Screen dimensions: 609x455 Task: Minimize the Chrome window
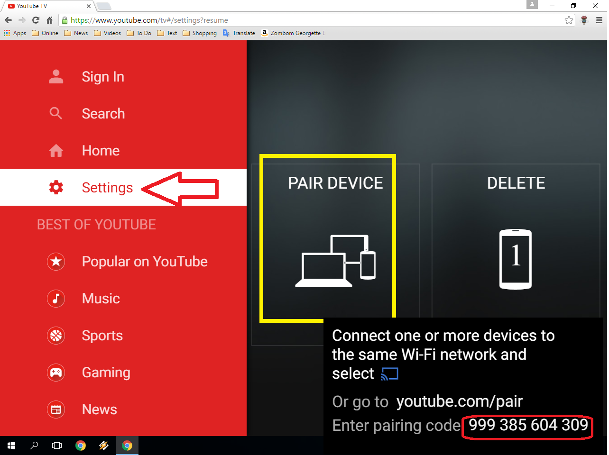point(552,6)
